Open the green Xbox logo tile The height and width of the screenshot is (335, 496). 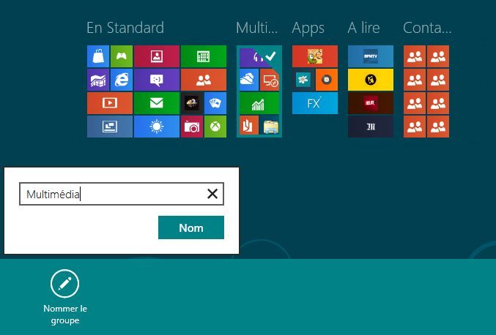point(215,127)
